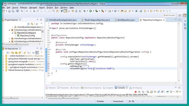Open the Source menu

click(15, 8)
